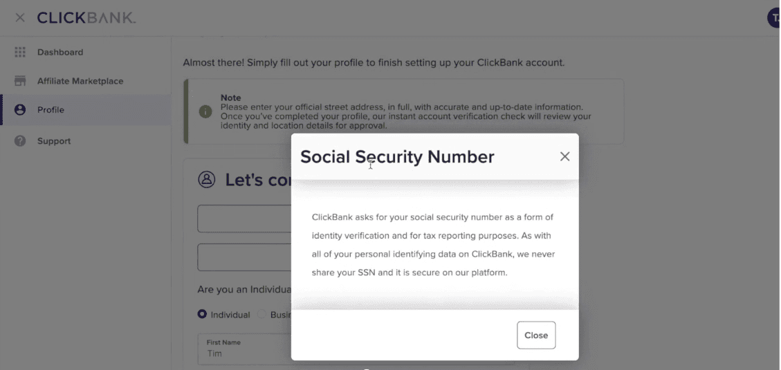Click the ClickBank logo
Image resolution: width=781 pixels, height=370 pixels.
coord(86,18)
